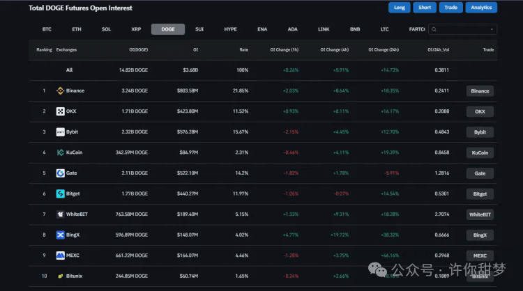The width and height of the screenshot is (523, 291).
Task: Click the +46.16% MEXC 24h change
Action: pyautogui.click(x=390, y=255)
